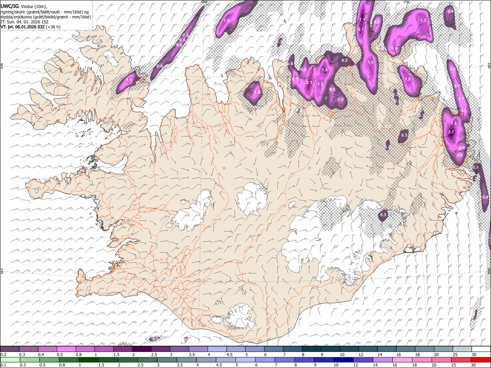
Task: Click the 0.8 precipitation value label near the north coast
Action: pyautogui.click(x=377, y=22)
